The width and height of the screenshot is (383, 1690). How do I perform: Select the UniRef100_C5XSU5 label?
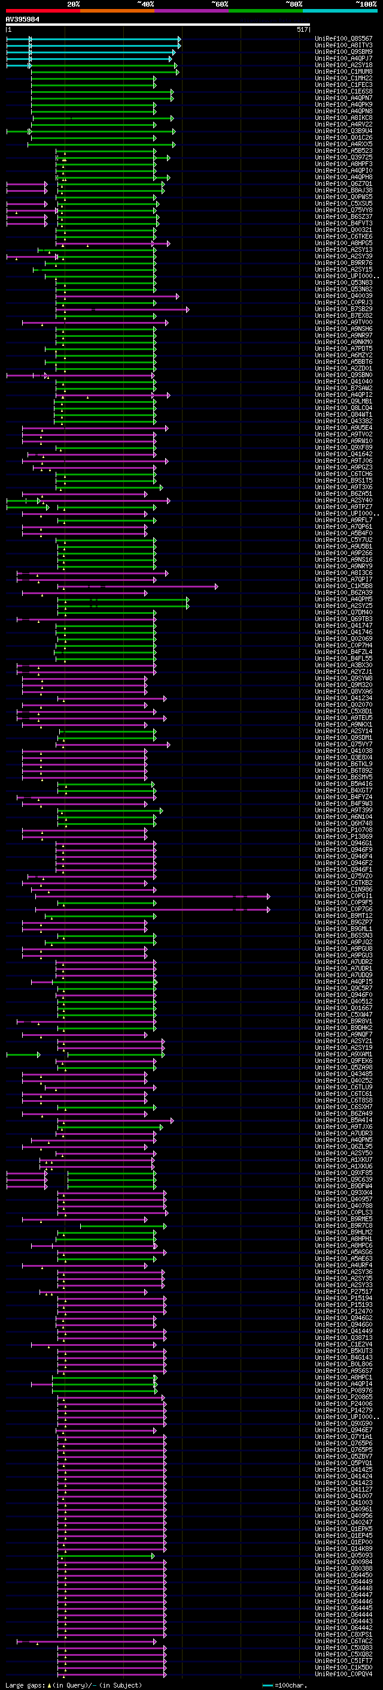click(x=344, y=203)
